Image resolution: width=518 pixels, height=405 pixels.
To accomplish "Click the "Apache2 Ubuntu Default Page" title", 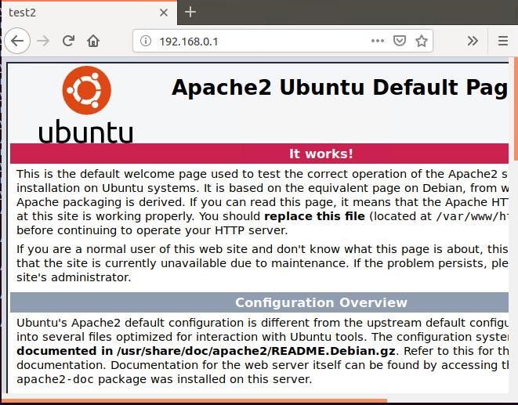I will [x=340, y=88].
